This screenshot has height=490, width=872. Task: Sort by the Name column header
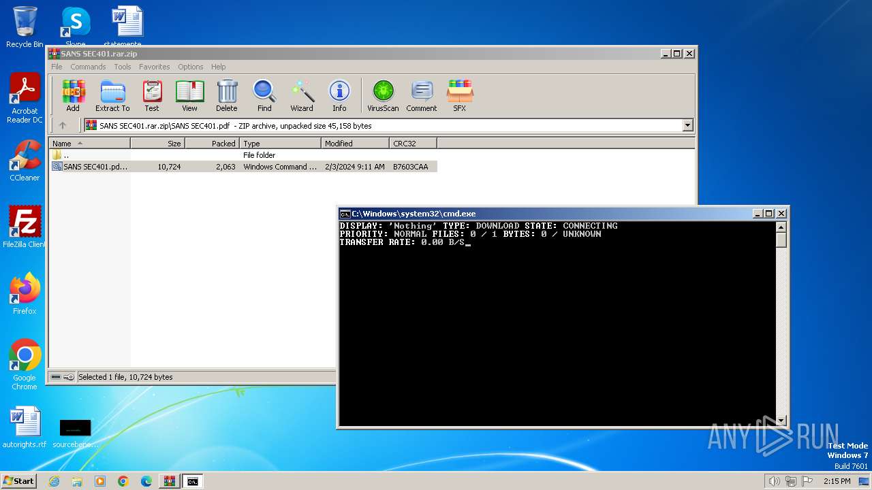89,143
